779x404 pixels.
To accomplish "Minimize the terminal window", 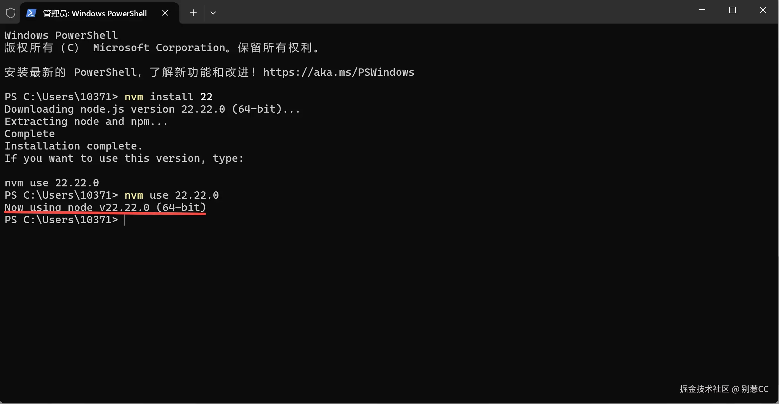I will pos(702,10).
